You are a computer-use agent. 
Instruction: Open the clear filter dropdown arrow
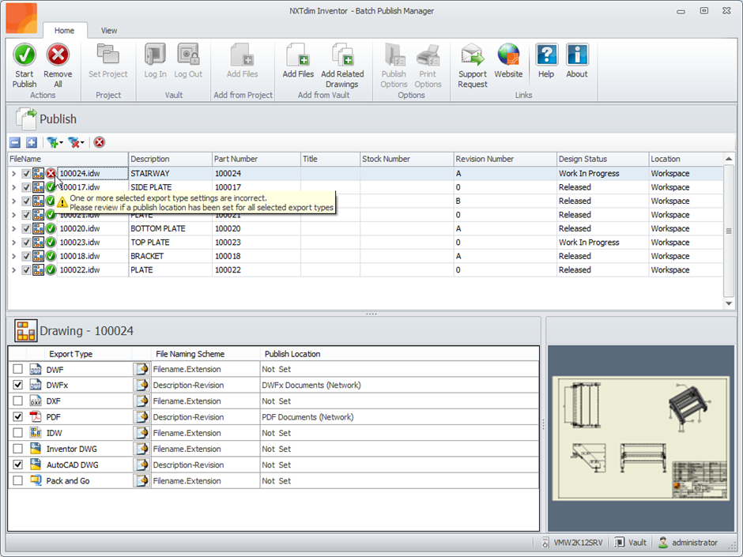point(82,143)
